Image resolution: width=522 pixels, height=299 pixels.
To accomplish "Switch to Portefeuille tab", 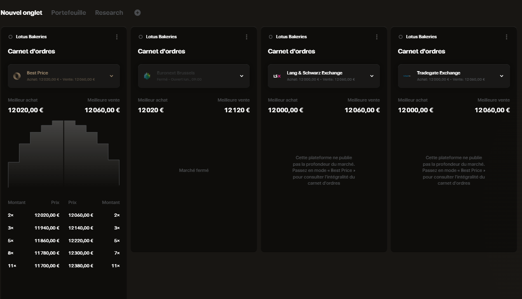I will click(x=68, y=13).
